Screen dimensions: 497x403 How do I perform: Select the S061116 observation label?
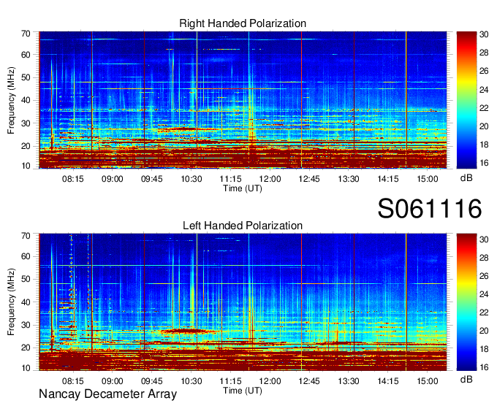(430, 209)
